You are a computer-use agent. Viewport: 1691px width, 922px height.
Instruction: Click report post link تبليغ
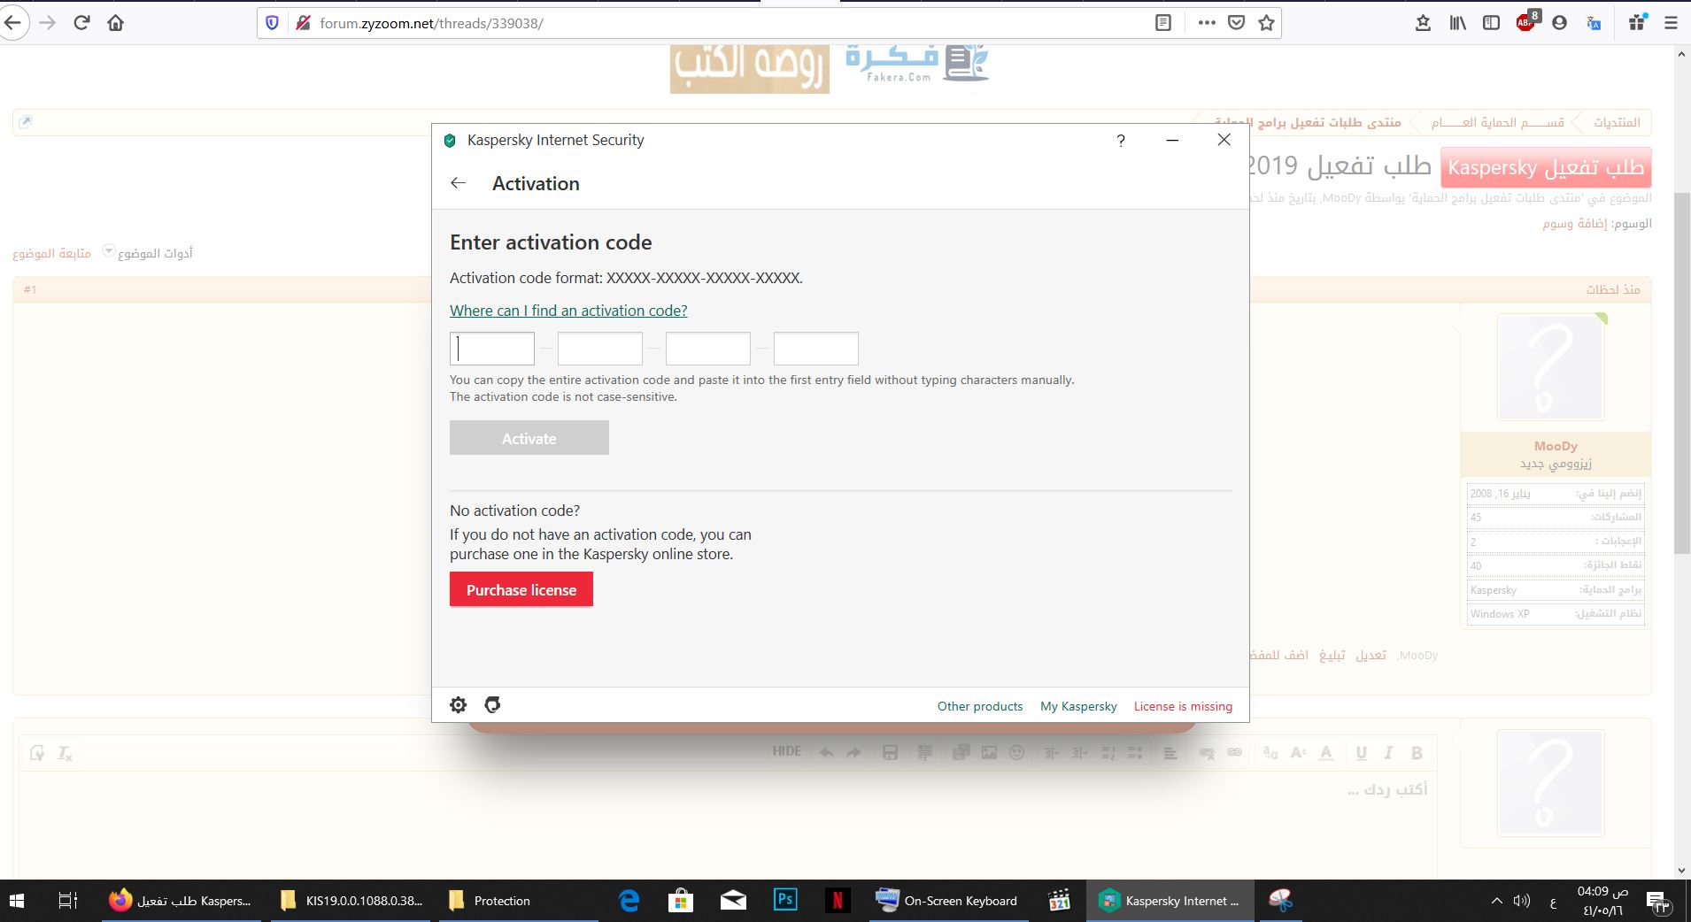(x=1332, y=656)
